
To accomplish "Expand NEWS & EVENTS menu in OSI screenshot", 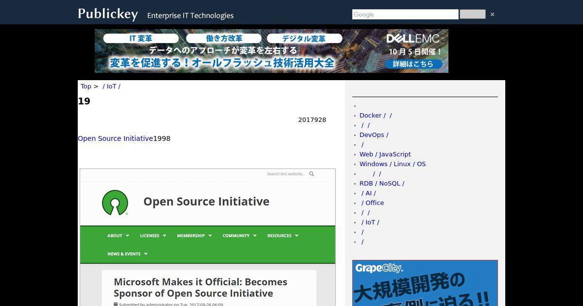I will 127,254.
